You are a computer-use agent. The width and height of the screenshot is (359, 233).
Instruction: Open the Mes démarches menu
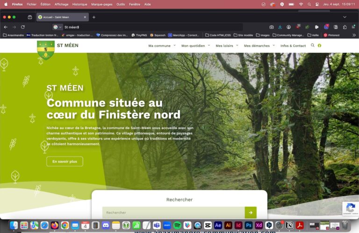(259, 46)
